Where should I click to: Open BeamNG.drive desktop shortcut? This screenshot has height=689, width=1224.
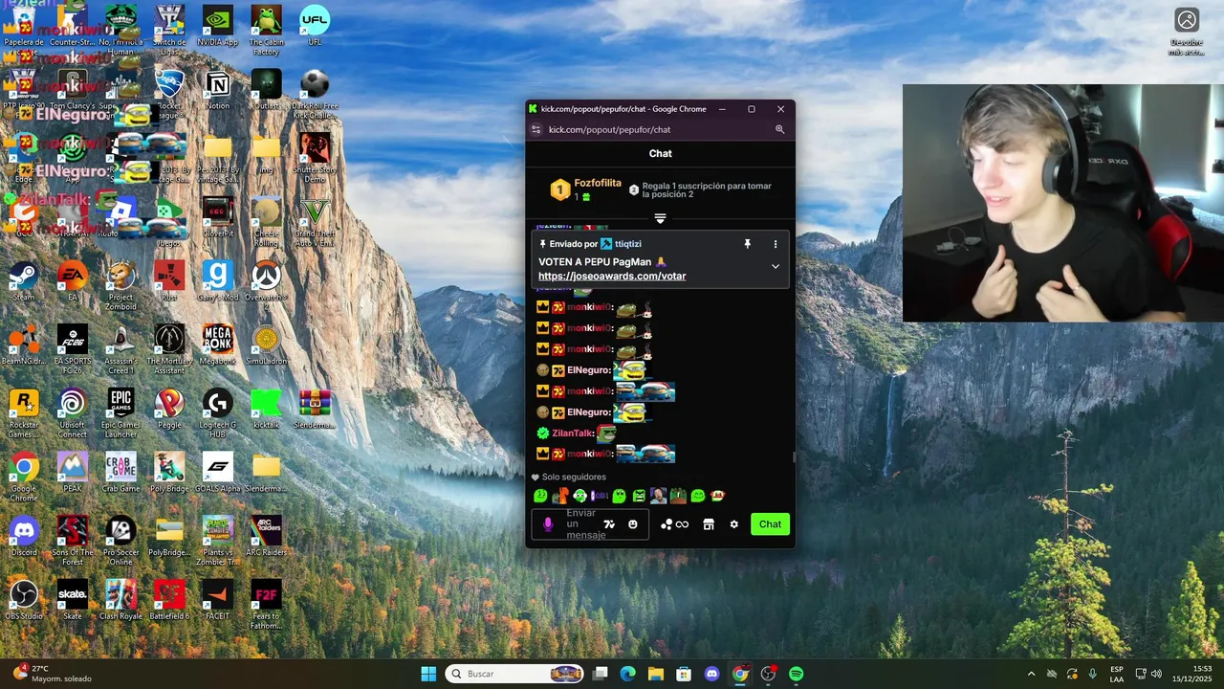[x=24, y=344]
